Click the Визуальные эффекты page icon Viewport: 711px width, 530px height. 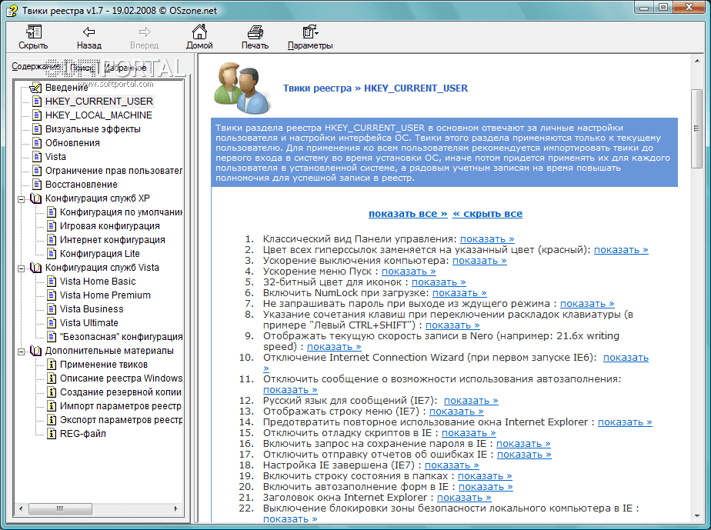tap(37, 128)
